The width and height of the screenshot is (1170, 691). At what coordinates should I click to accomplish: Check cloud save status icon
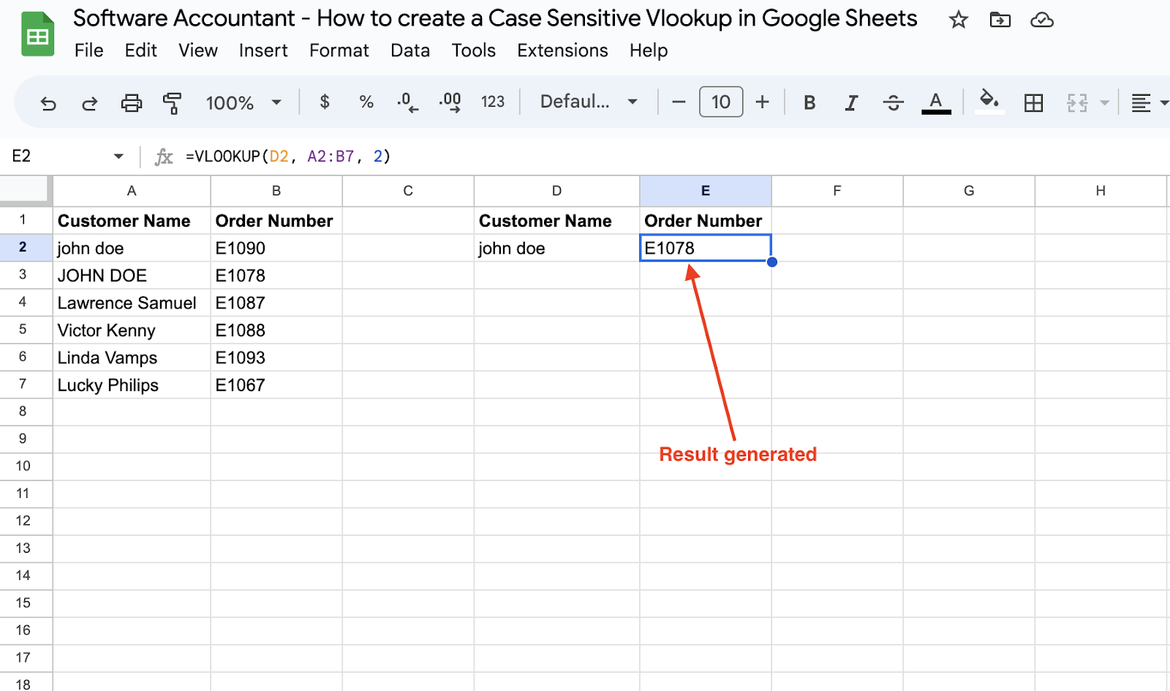tap(1041, 20)
